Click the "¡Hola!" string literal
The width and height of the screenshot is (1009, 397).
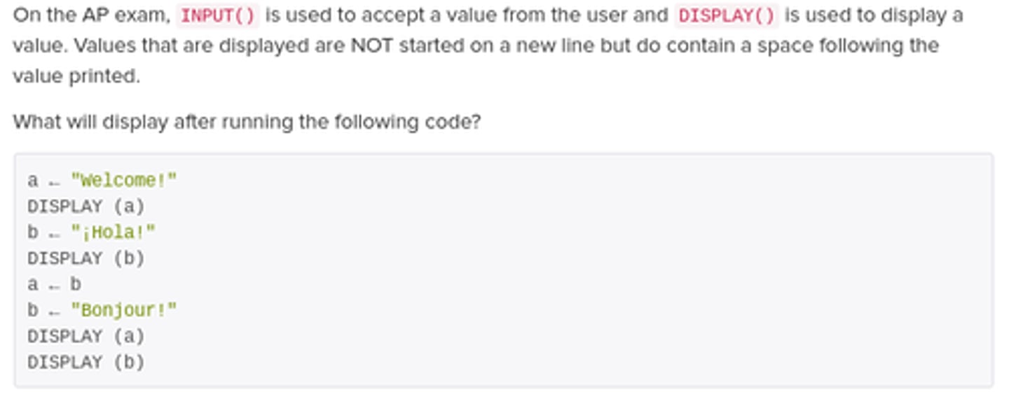pyautogui.click(x=113, y=232)
